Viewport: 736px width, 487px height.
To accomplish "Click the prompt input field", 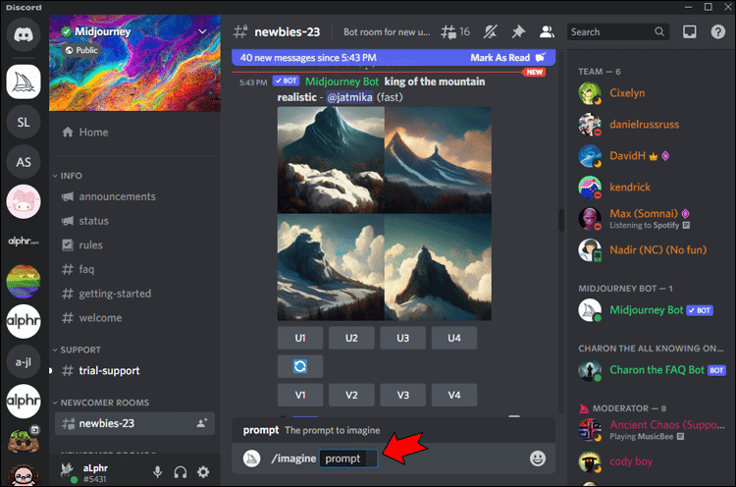I will point(348,459).
